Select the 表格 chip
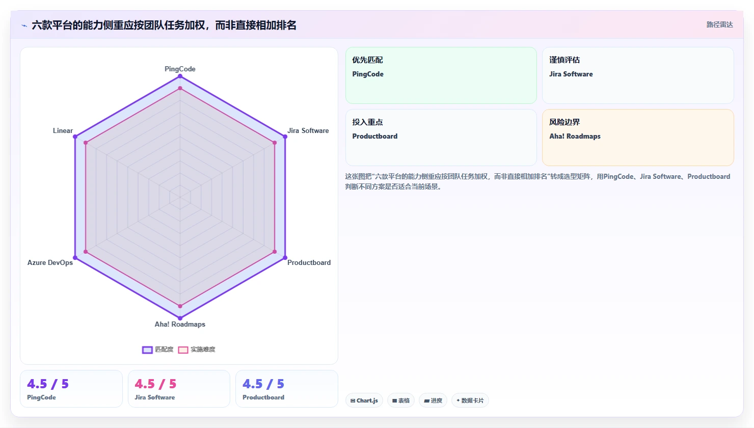This screenshot has width=754, height=428. (401, 400)
